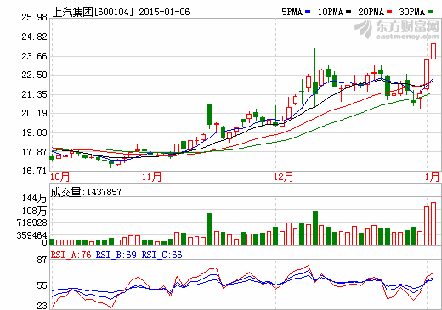
Task: Click the RSI_A:76 indicator label
Action: [71, 255]
